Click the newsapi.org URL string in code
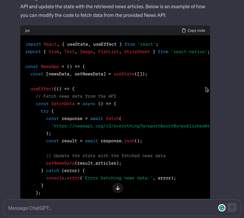 [x=131, y=126]
